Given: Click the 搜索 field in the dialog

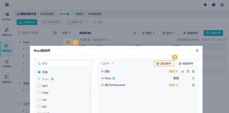Looking at the screenshot, I should [64, 64].
